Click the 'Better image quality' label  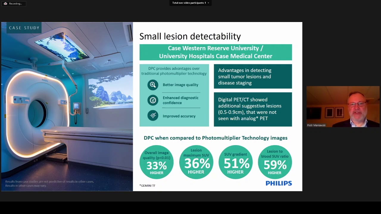tap(180, 85)
